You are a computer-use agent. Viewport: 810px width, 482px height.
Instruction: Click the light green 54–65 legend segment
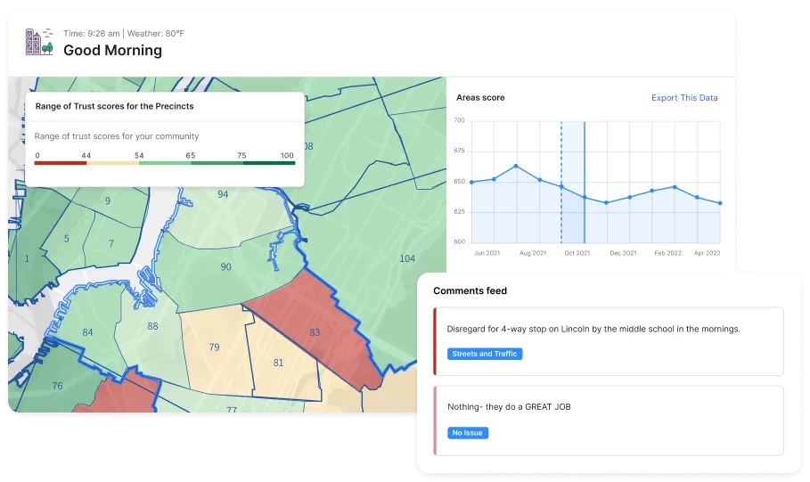[x=165, y=163]
